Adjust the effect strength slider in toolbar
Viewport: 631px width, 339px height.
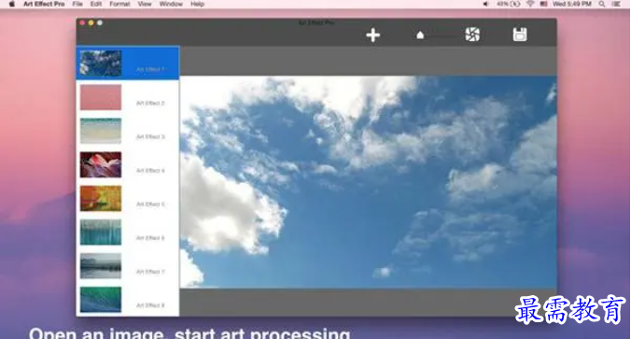pos(437,35)
